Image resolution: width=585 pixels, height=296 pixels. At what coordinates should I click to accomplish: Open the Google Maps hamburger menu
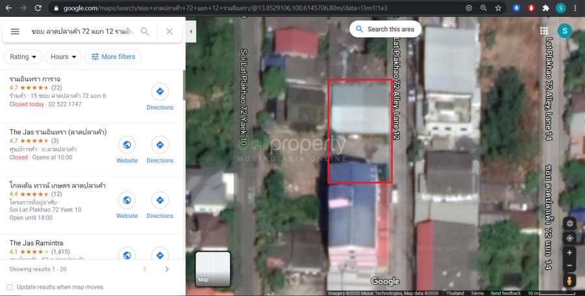click(15, 31)
